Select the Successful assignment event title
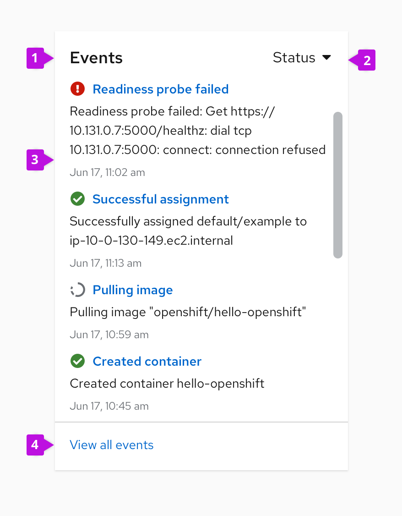This screenshot has width=402, height=516. [160, 199]
